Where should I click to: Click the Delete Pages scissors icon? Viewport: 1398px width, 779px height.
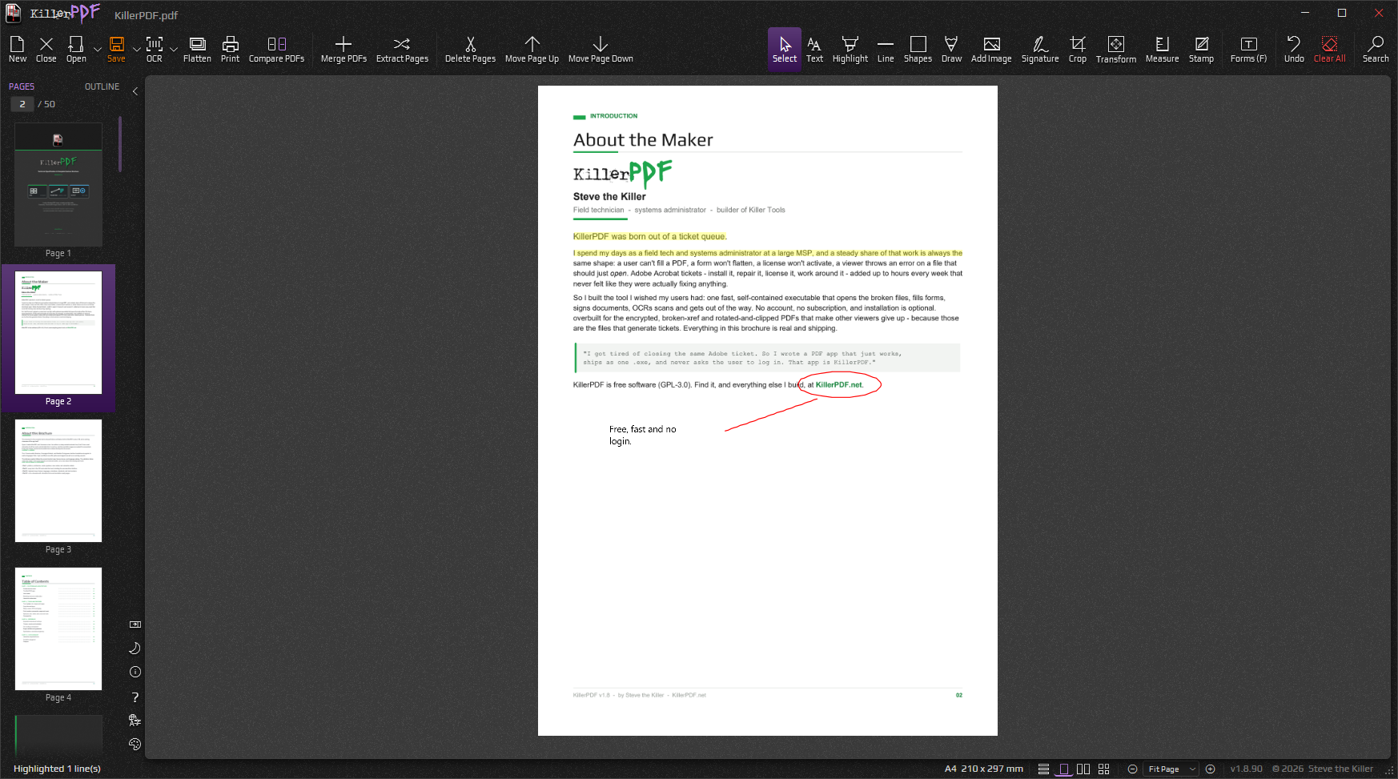[470, 49]
